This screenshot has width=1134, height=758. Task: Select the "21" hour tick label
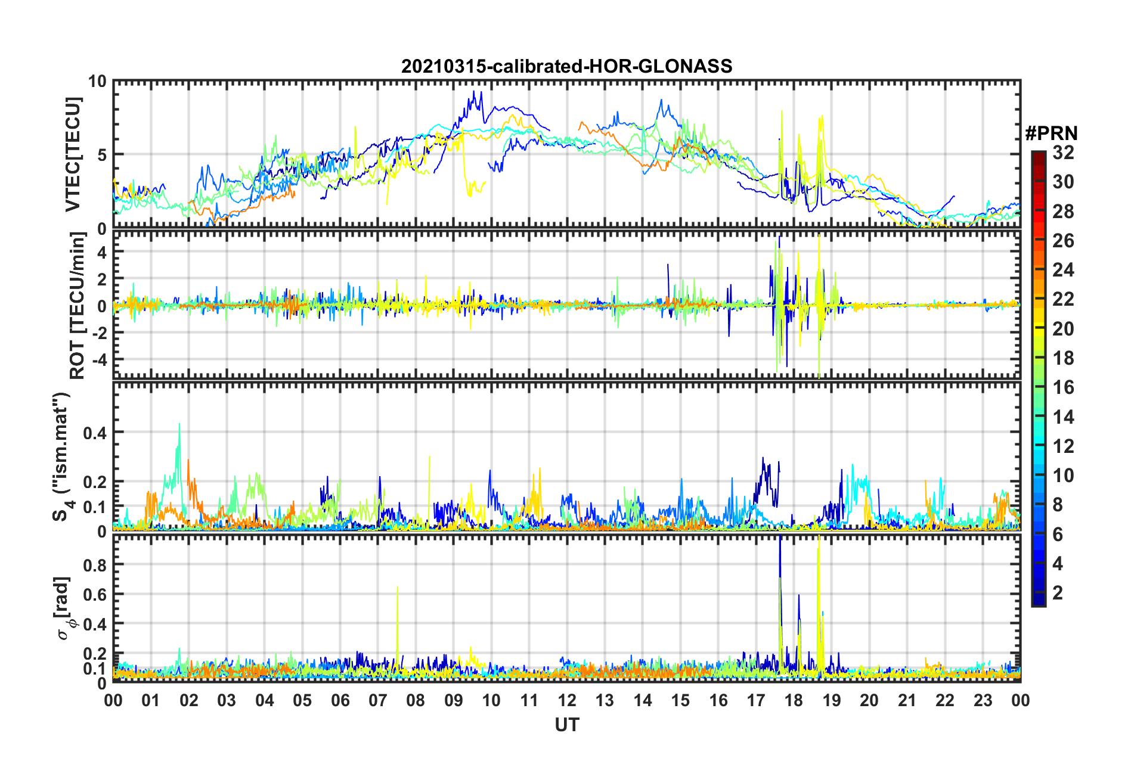(907, 700)
